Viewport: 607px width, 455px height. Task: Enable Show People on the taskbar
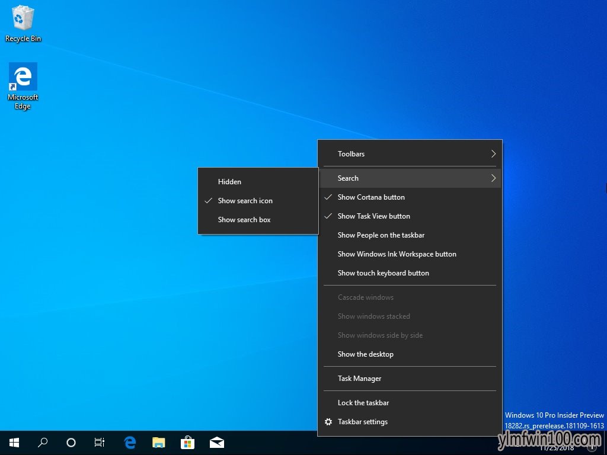tap(410, 235)
